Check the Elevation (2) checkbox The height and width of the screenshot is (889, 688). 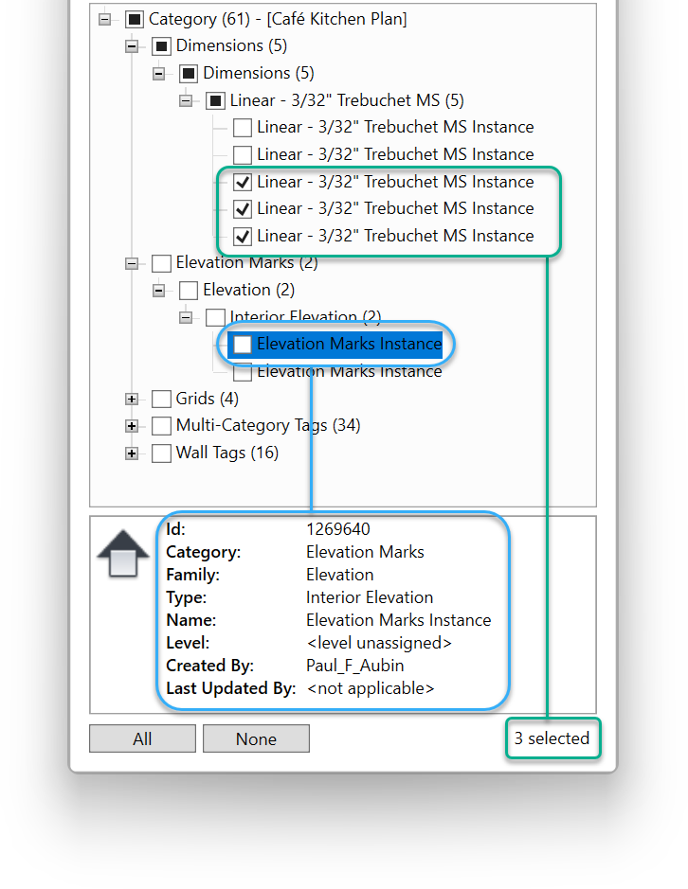[x=189, y=291]
